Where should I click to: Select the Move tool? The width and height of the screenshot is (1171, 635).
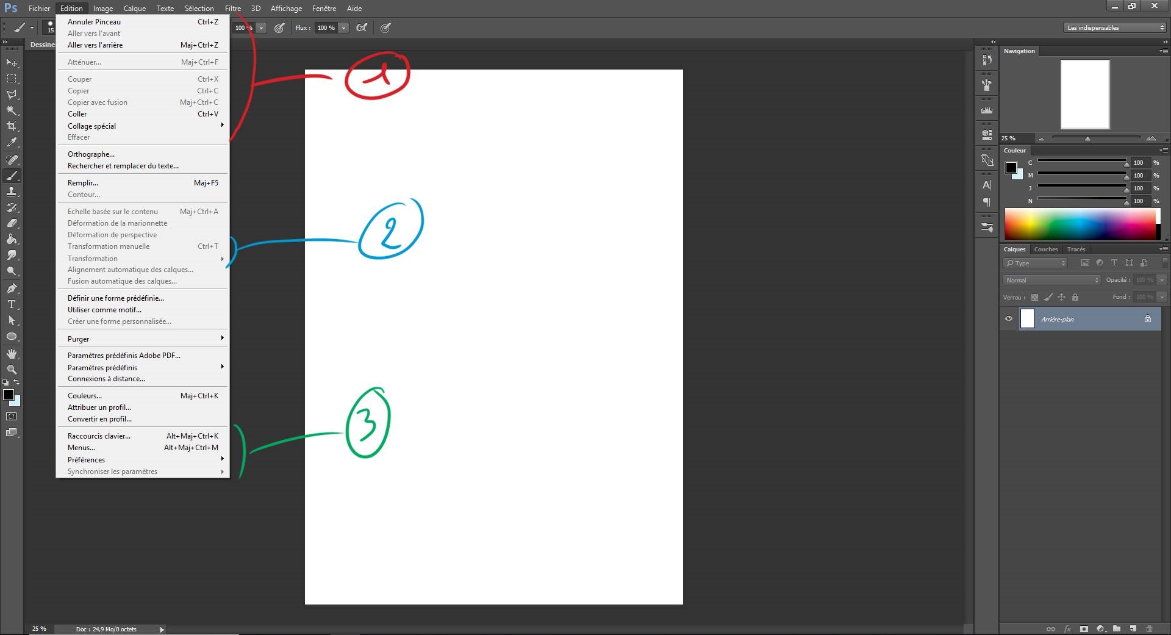click(x=11, y=63)
